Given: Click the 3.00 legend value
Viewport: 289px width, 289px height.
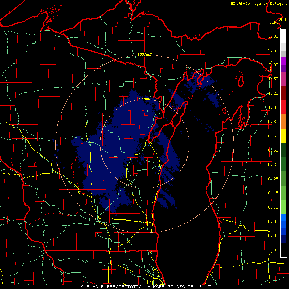Looking at the screenshot, I should (273, 36).
